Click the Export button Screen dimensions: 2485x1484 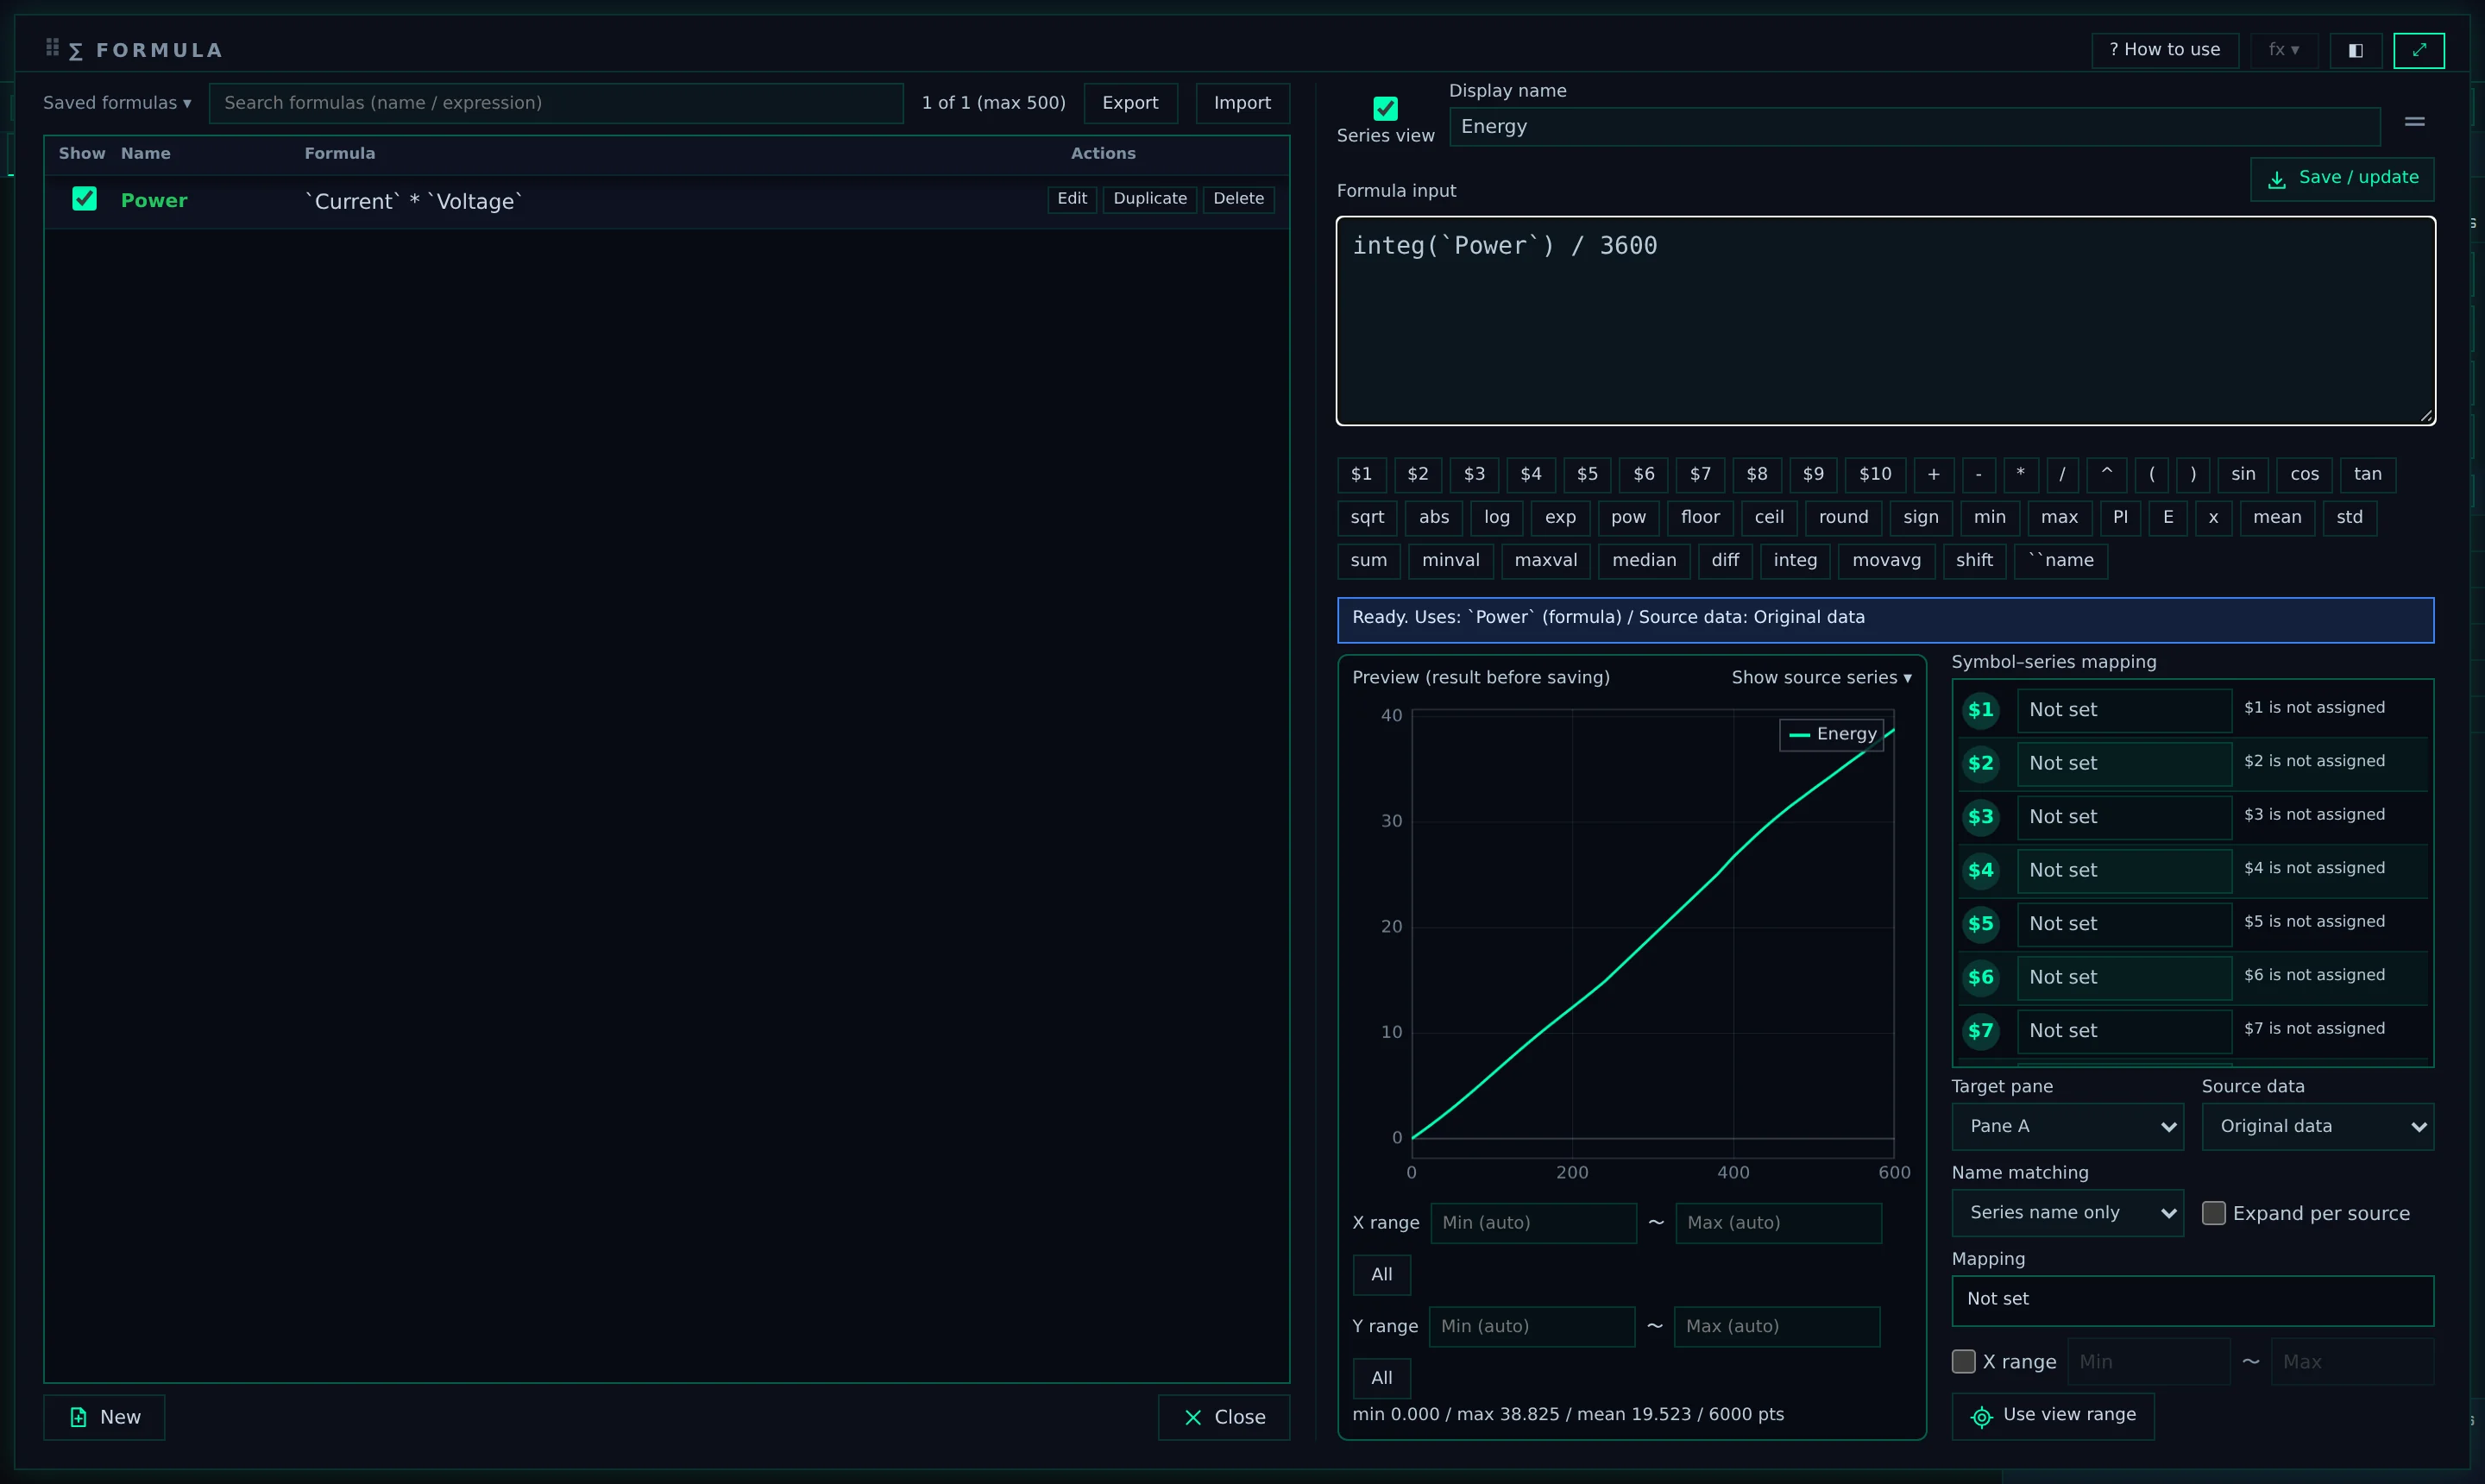click(1130, 103)
